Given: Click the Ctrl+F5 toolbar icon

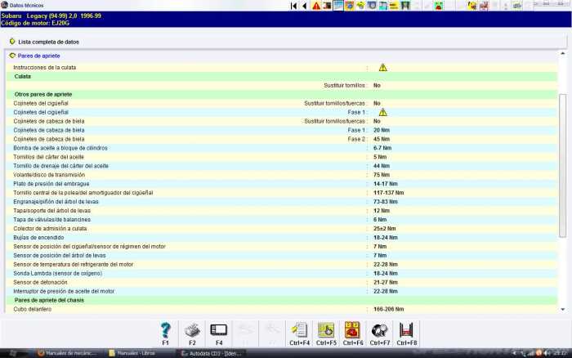Looking at the screenshot, I should (325, 330).
